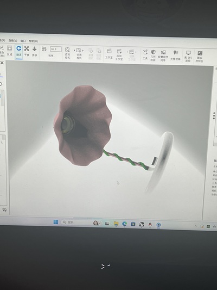
Task: Select the 翻滚 (Tumble) camera tool
Action: (19, 51)
